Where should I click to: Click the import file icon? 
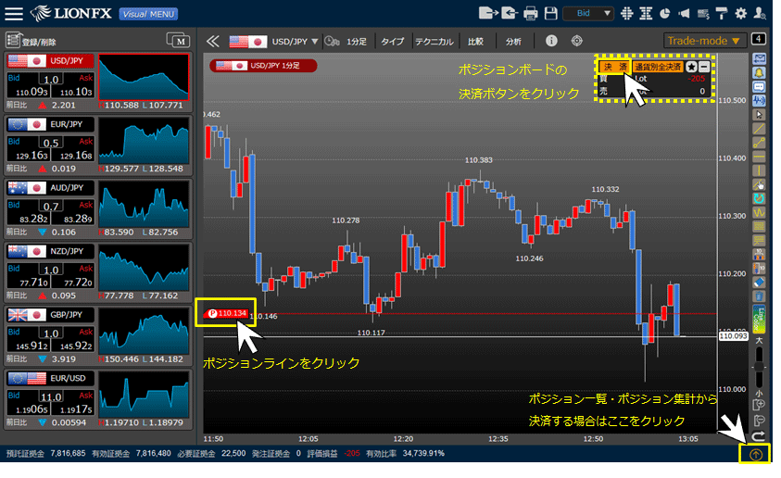(510, 13)
